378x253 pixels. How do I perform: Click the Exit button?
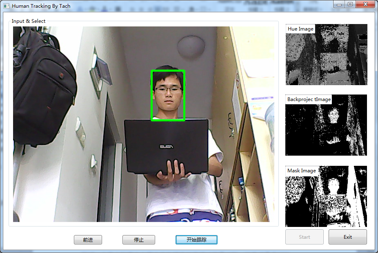pos(347,237)
